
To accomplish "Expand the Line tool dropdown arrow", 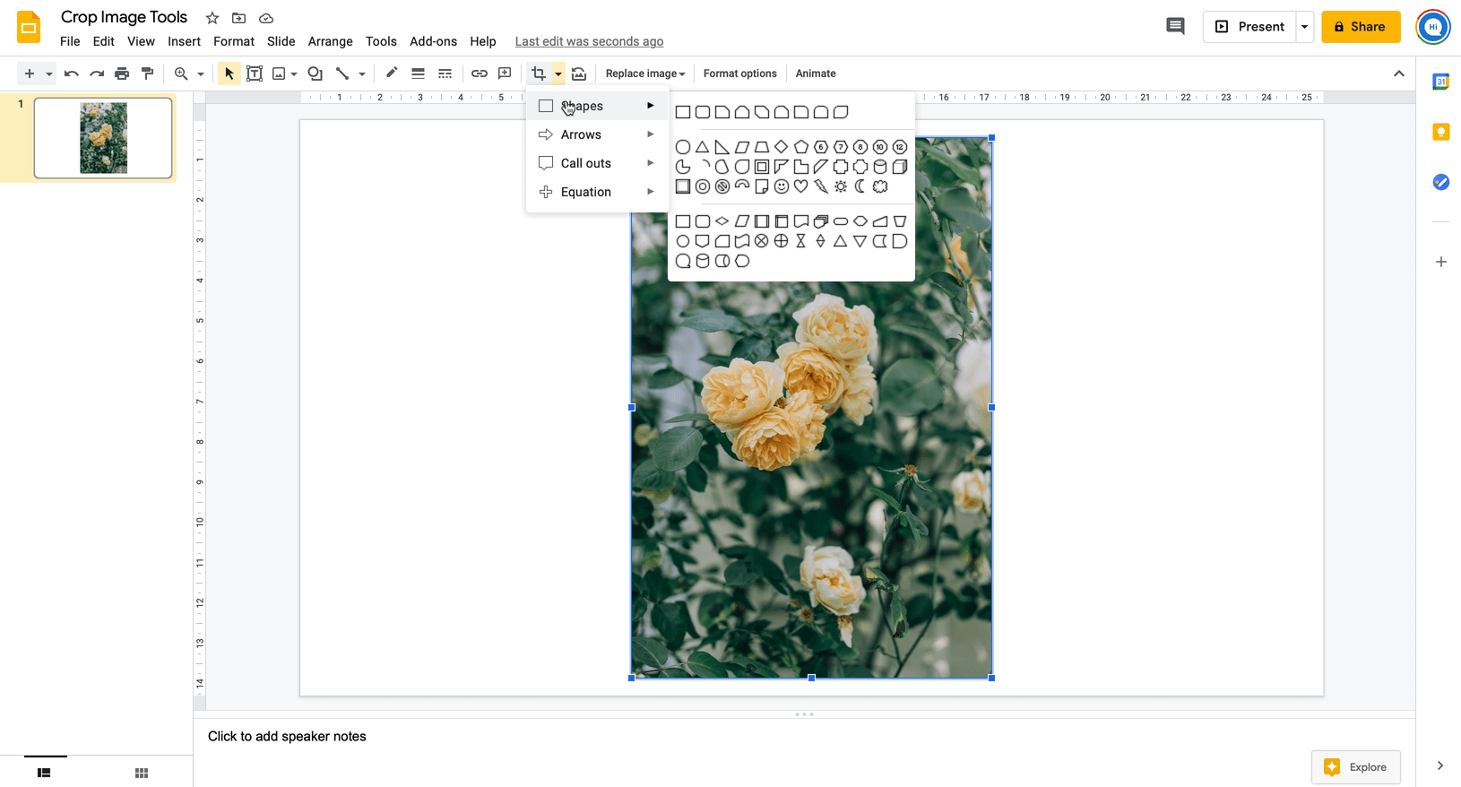I will click(x=362, y=74).
